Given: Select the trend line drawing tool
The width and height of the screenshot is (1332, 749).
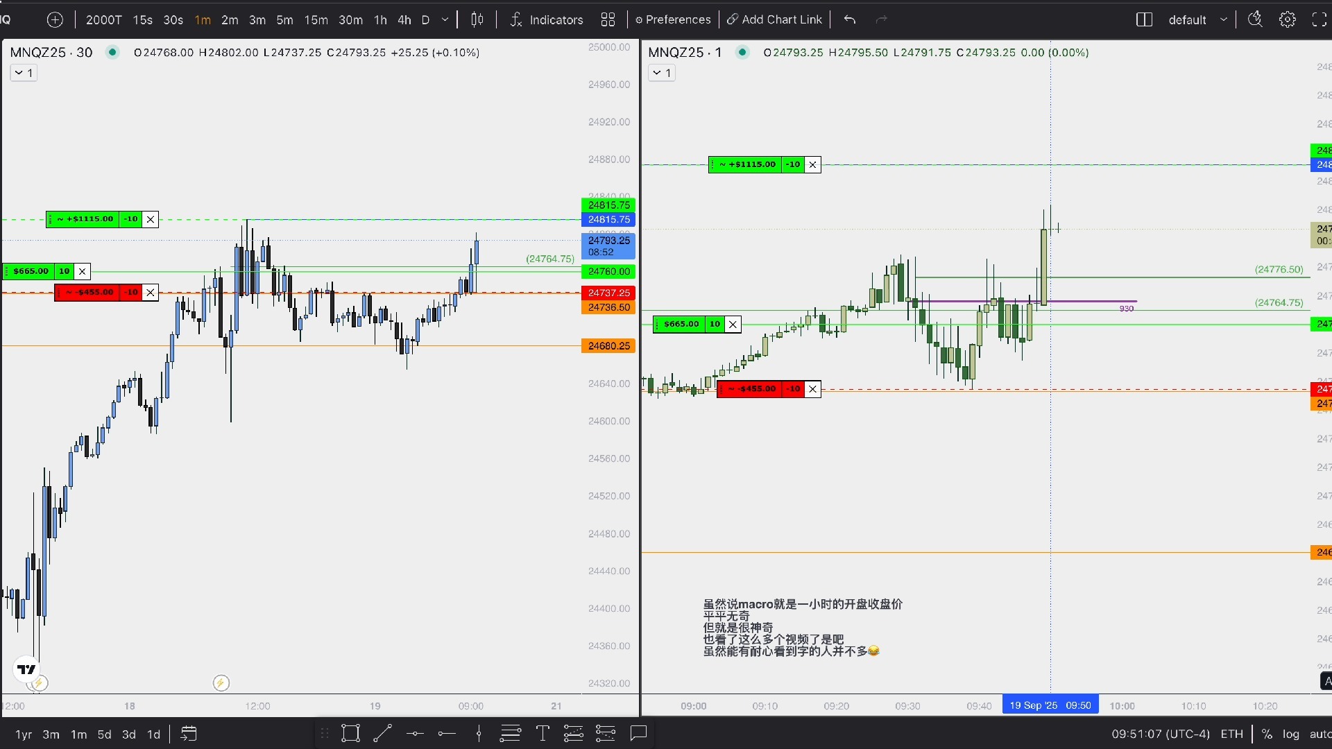Looking at the screenshot, I should pos(383,734).
